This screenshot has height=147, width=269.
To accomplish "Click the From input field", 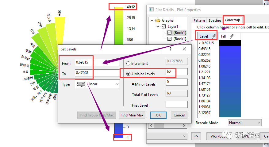I will (x=97, y=62).
